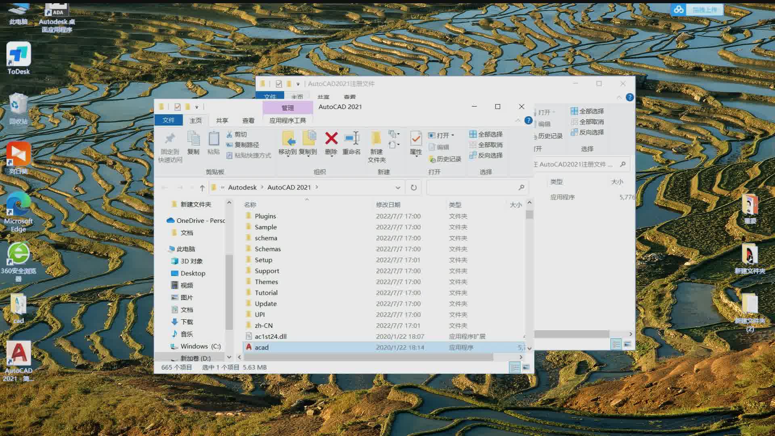
Task: Click the search input field in file explorer
Action: click(x=474, y=187)
